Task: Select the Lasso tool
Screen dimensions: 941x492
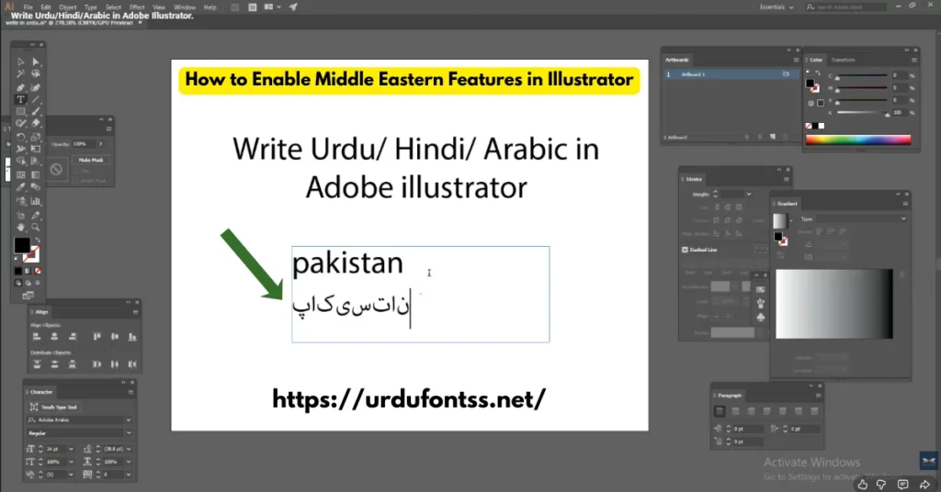Action: point(36,74)
